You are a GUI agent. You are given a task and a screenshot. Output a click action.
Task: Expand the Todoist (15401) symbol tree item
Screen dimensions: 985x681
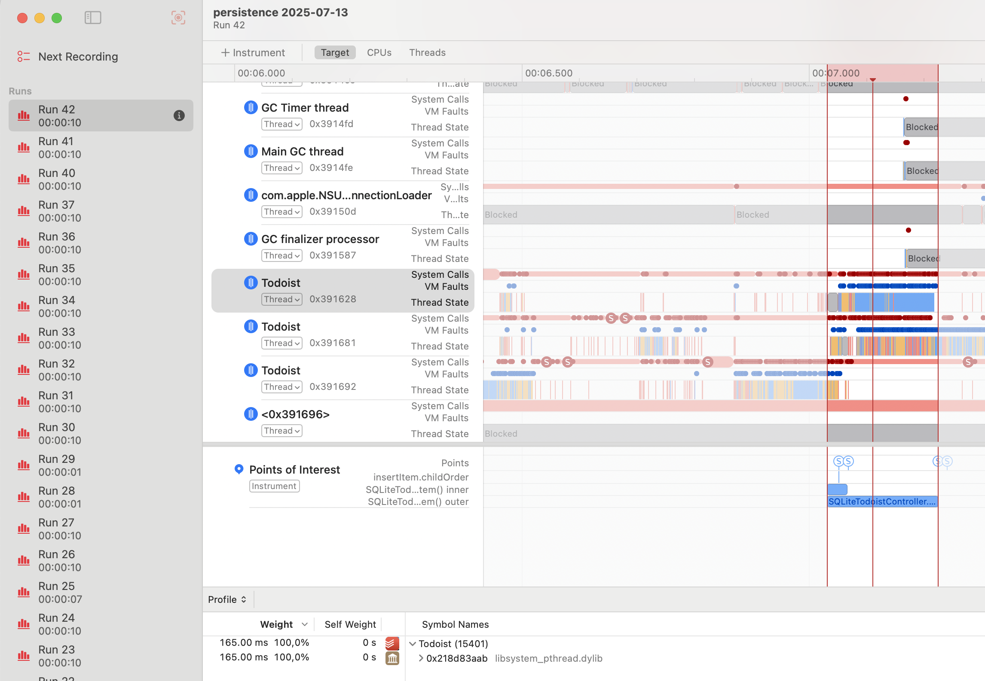point(413,644)
